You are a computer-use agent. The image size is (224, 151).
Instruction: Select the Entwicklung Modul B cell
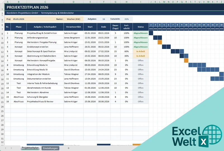click(x=45, y=70)
